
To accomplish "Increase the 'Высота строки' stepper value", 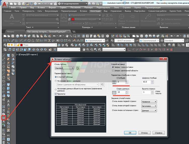I will tap(152, 91).
